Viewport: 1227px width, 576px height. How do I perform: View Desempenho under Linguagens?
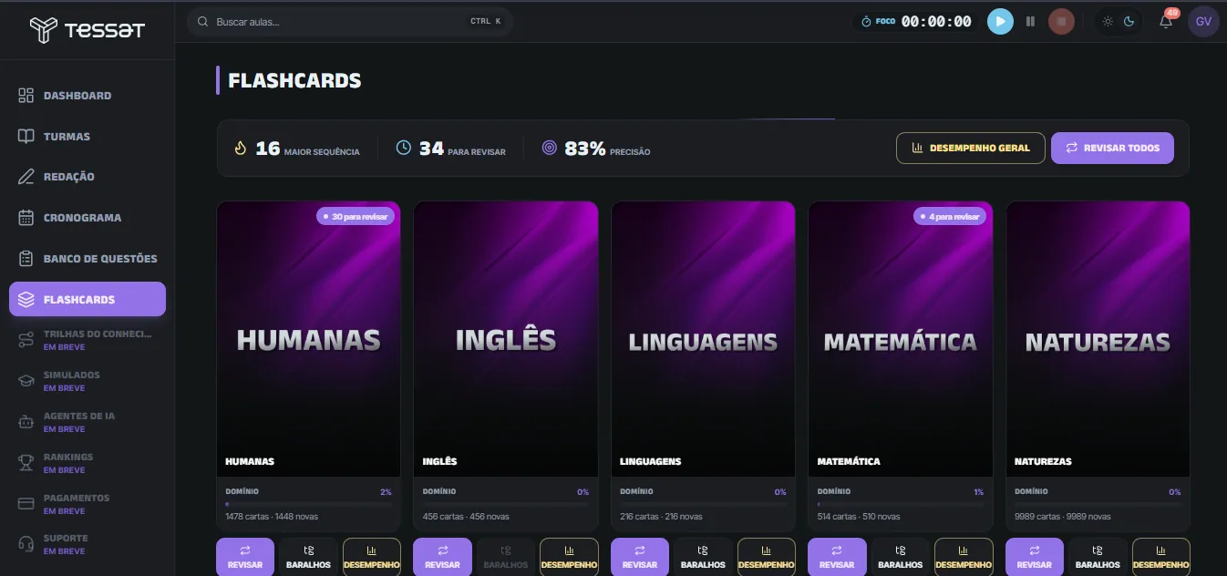click(x=767, y=557)
